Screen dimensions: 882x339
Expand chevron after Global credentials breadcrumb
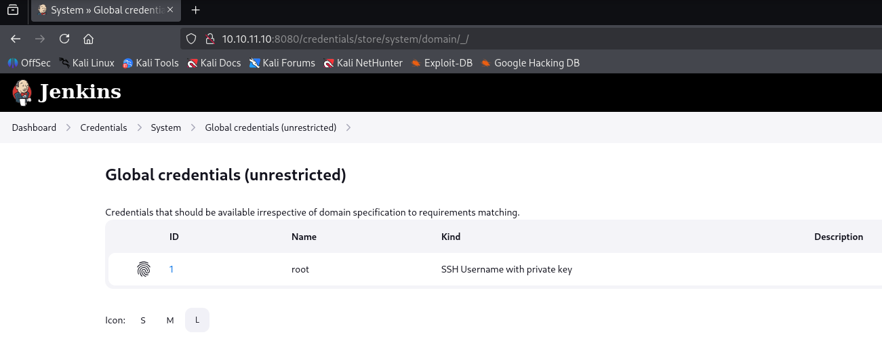(x=348, y=127)
